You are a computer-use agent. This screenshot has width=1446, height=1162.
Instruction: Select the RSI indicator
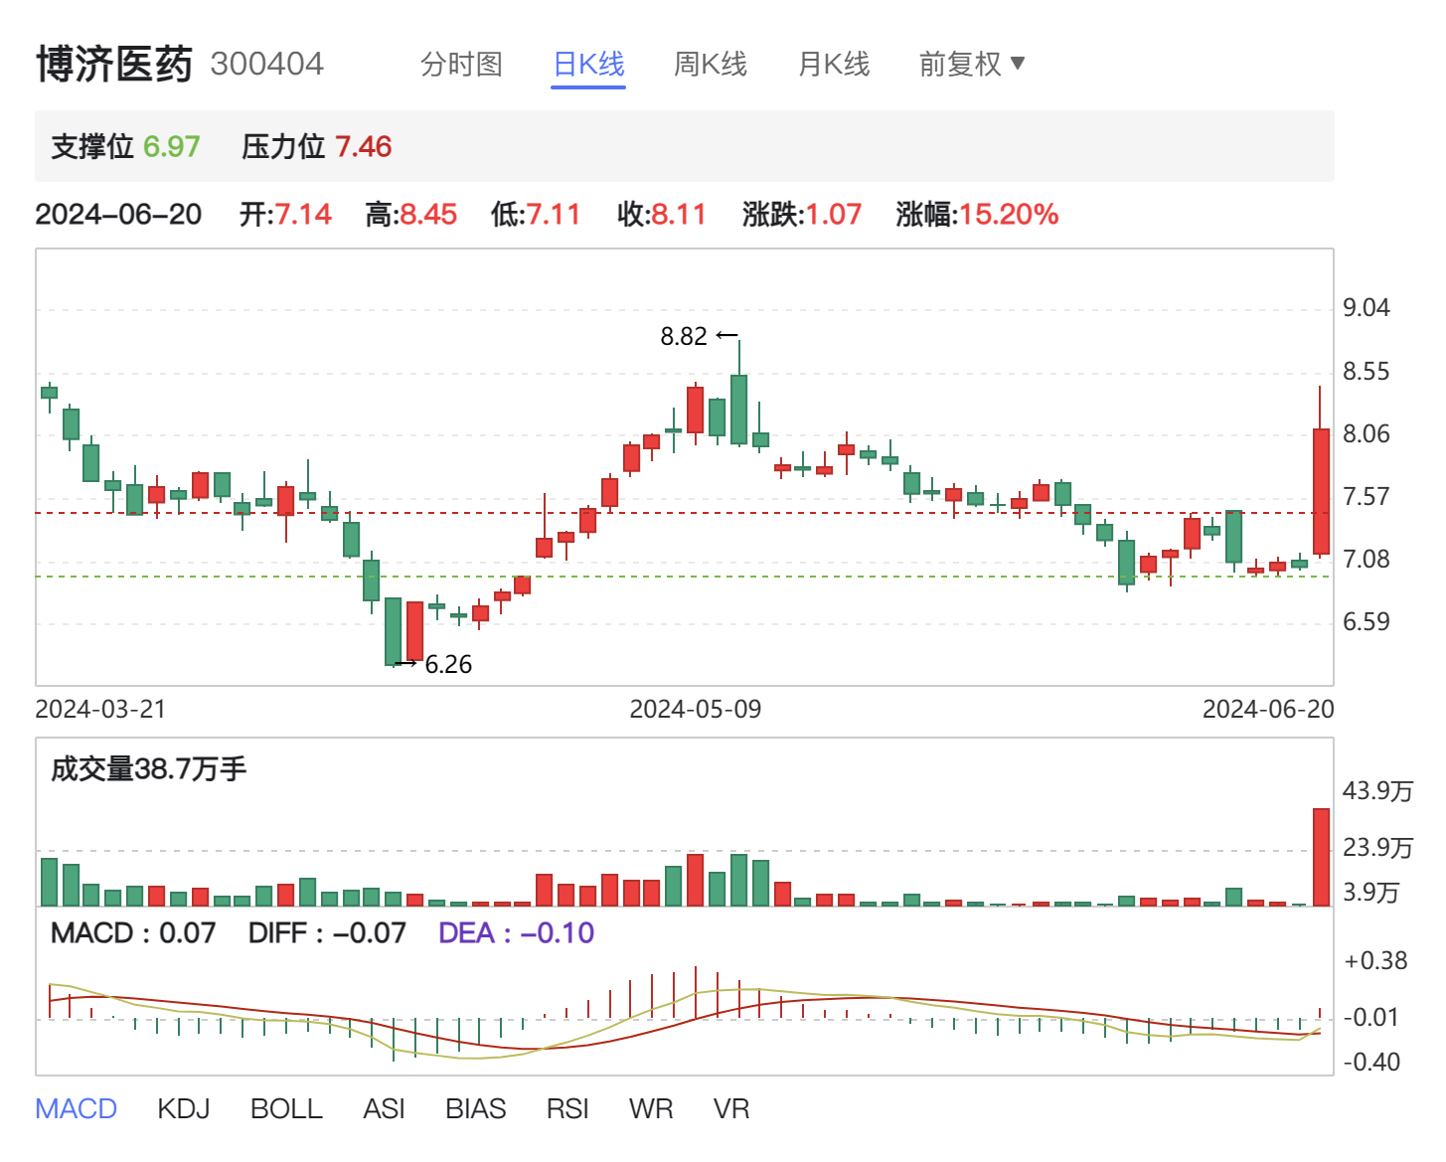567,1108
